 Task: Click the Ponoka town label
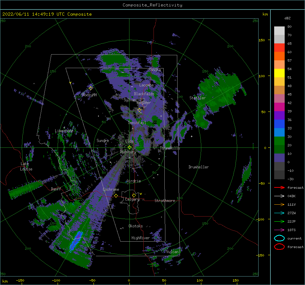coord(155,70)
